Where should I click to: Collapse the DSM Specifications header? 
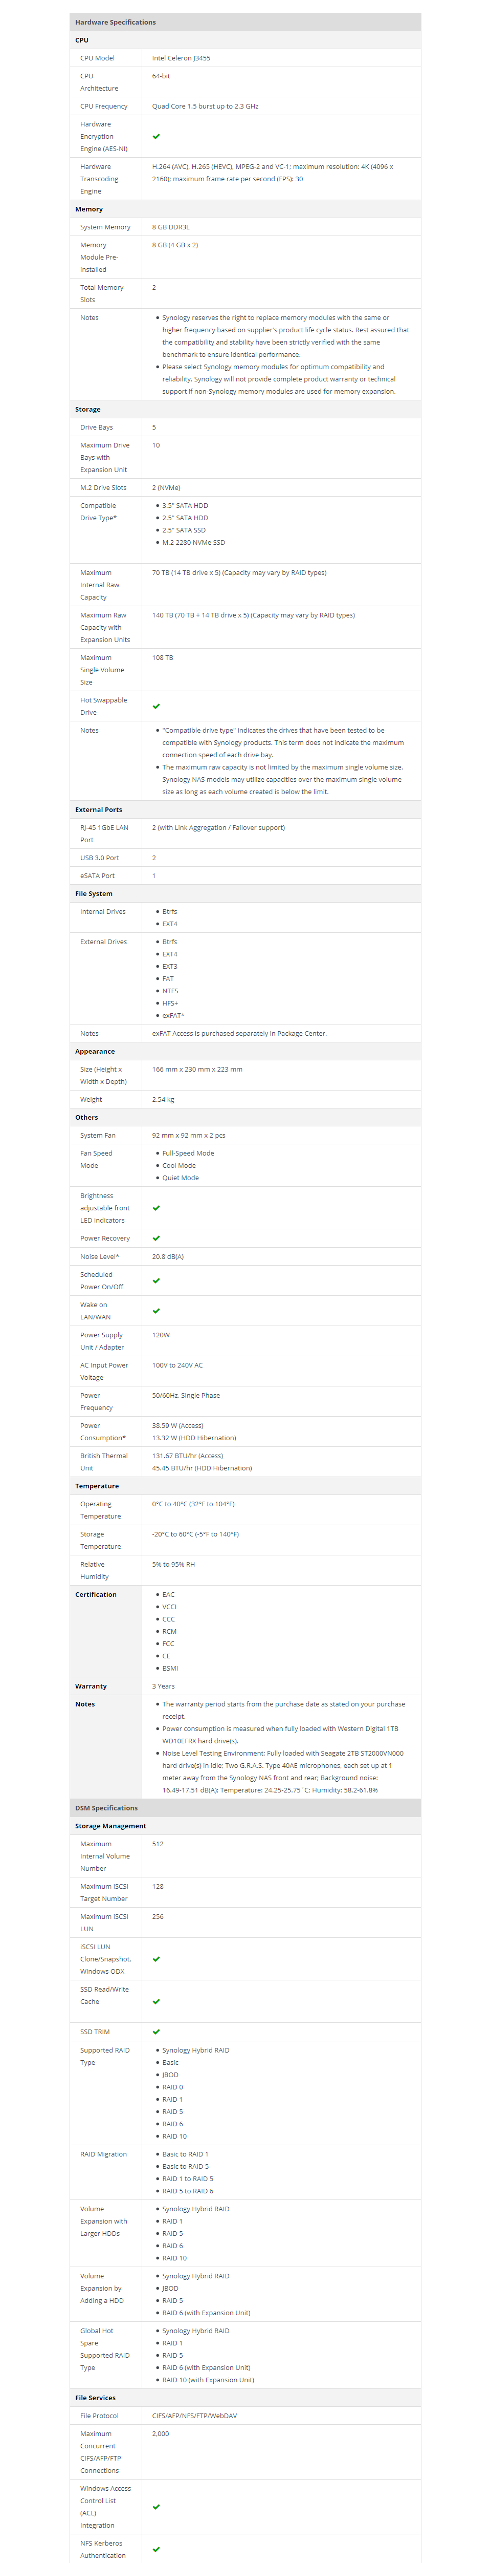coord(245,1808)
